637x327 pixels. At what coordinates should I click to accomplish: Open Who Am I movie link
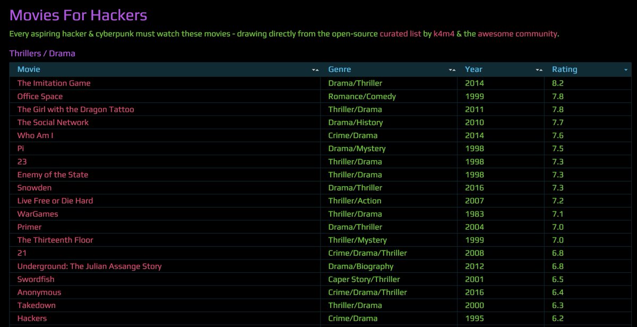[x=35, y=135]
